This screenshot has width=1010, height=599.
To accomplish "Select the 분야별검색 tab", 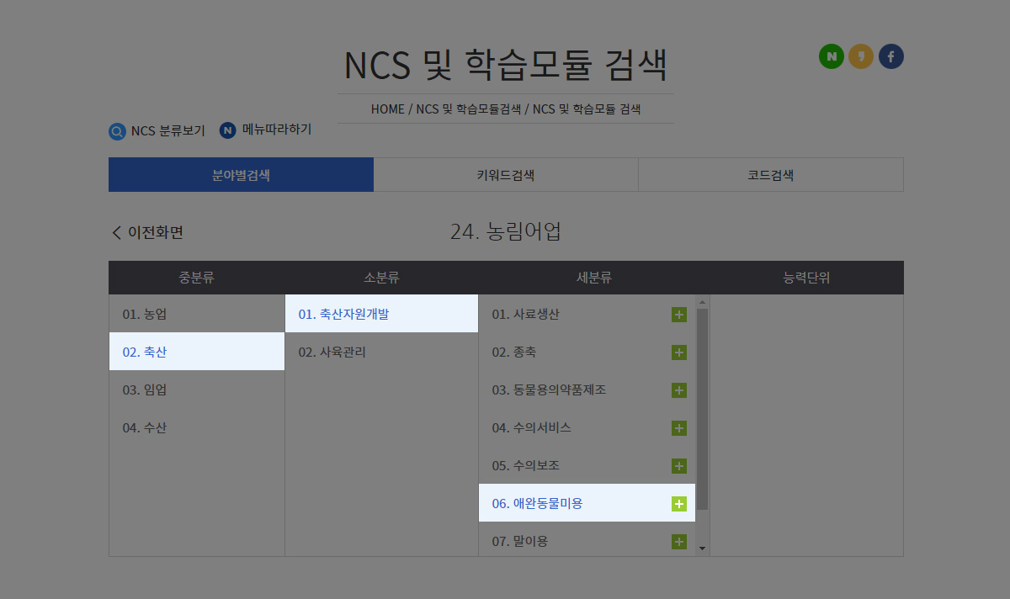I will [241, 175].
